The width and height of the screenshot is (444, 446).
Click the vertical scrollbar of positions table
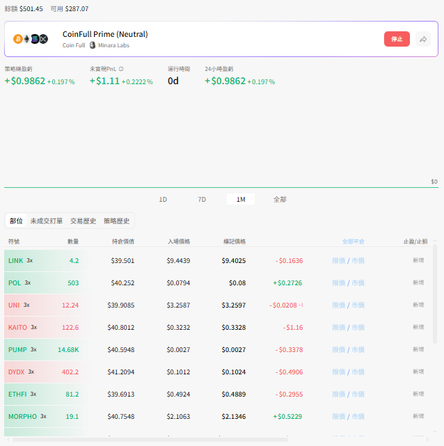pos(435,294)
